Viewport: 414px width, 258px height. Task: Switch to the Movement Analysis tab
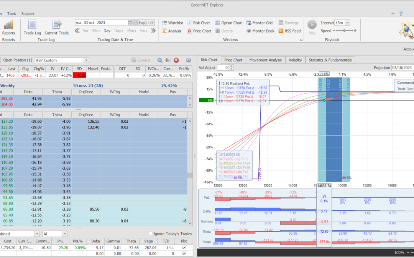[265, 60]
